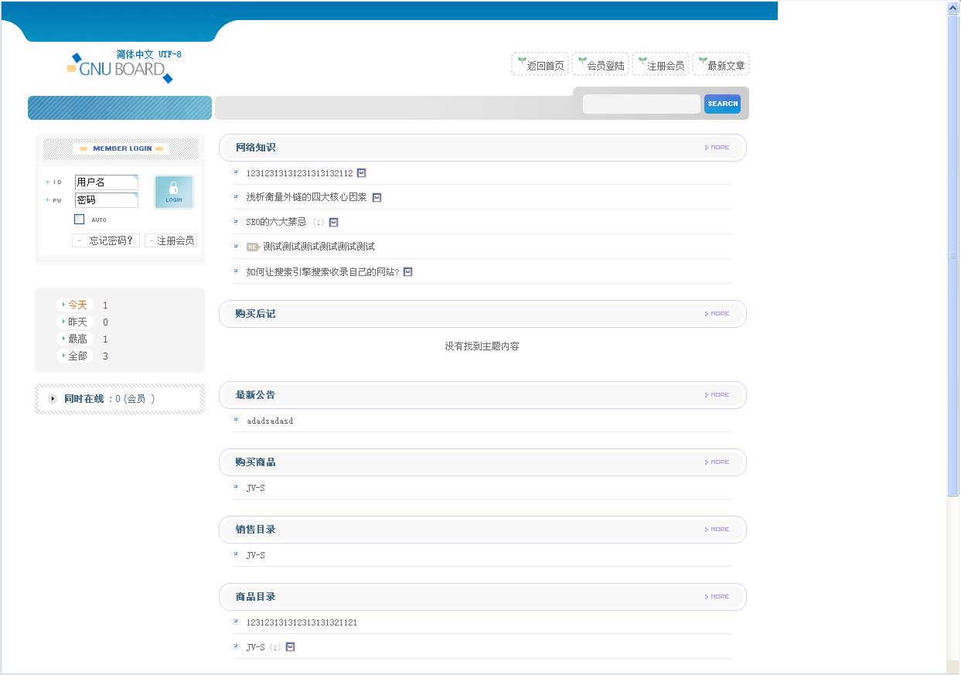This screenshot has width=961, height=675.
Task: Go to 会员登陆 in top menu
Action: (x=601, y=65)
